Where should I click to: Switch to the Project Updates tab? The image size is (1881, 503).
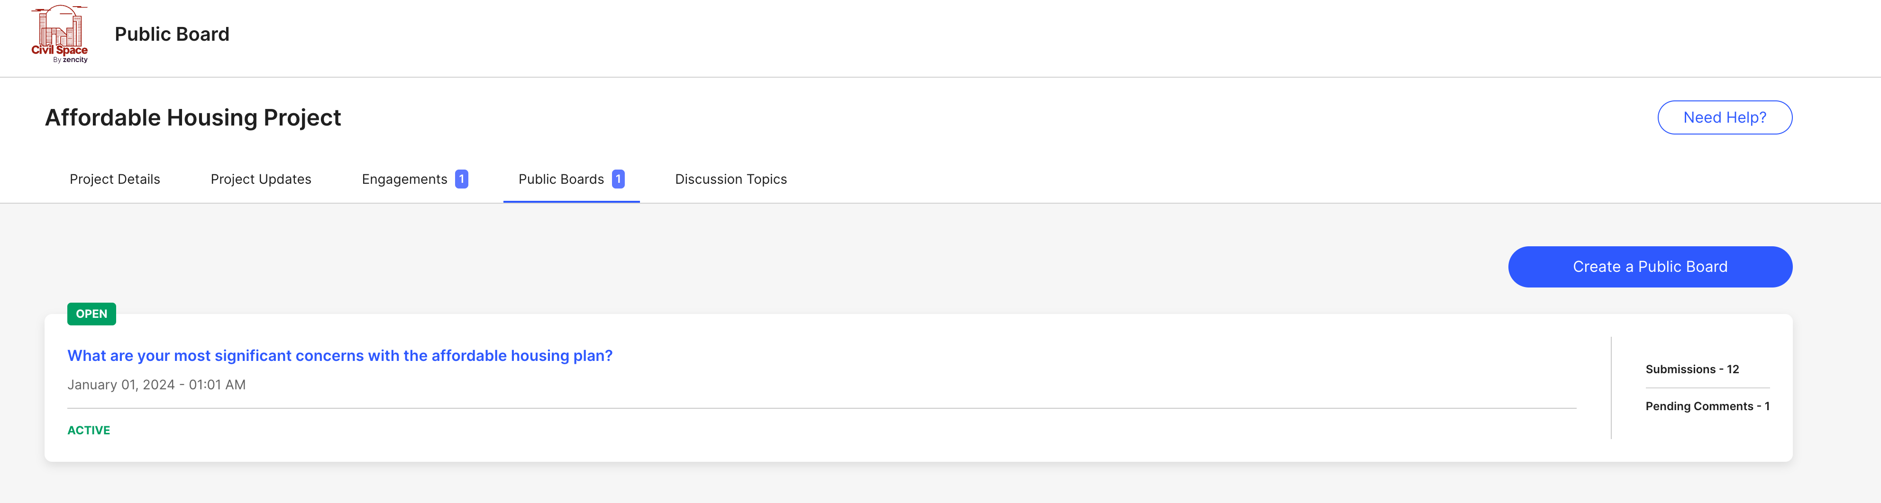point(261,179)
